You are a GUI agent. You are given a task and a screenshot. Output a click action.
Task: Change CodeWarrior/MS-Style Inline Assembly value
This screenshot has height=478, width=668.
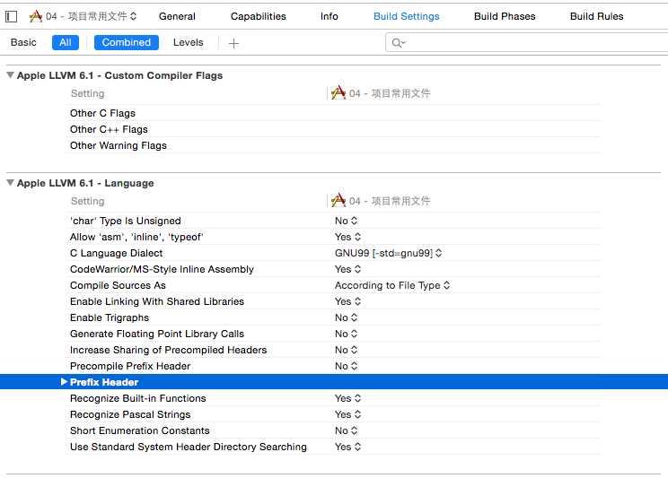pos(347,269)
